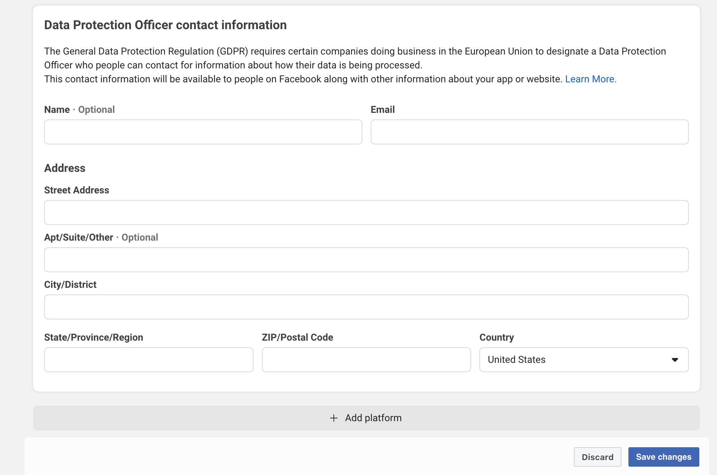Click the Street Address input field

tap(366, 212)
